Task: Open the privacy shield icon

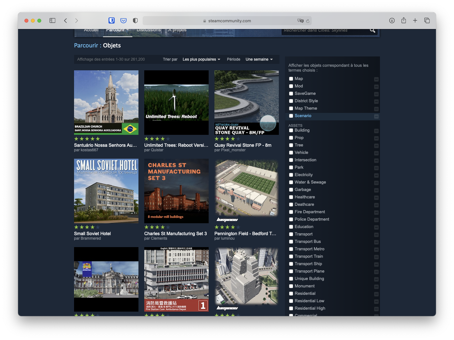Action: [x=135, y=21]
